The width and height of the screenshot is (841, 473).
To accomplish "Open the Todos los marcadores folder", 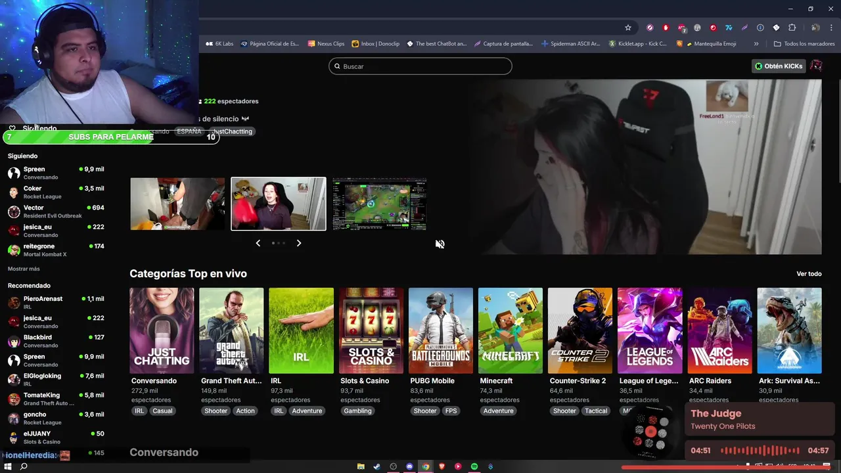I will coord(804,44).
